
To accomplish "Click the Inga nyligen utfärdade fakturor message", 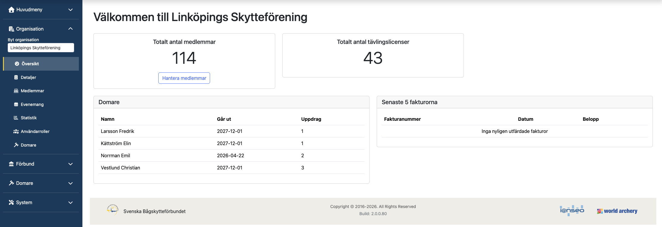I will click(x=514, y=131).
